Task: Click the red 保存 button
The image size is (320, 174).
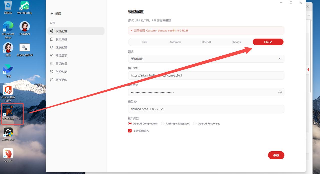Action: [x=276, y=155]
